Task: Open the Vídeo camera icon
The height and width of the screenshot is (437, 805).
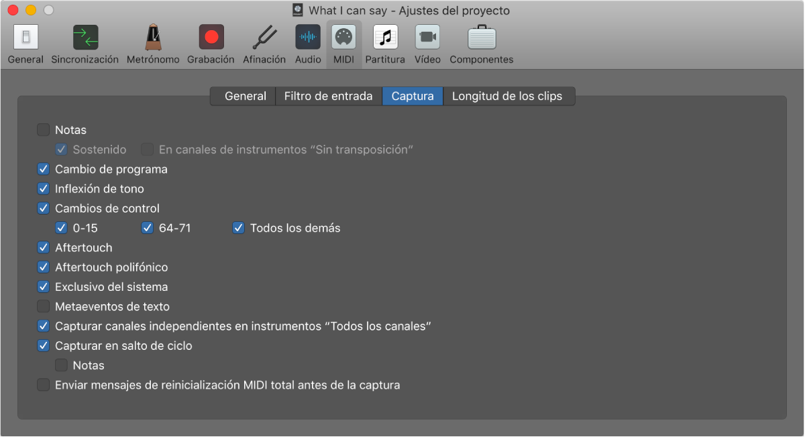Action: 427,38
